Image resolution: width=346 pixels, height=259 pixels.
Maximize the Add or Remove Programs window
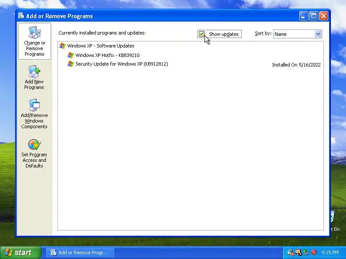coord(314,16)
